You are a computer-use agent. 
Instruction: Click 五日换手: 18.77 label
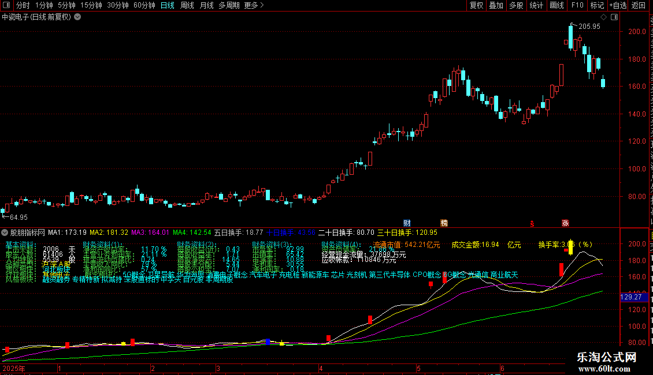[x=239, y=233]
